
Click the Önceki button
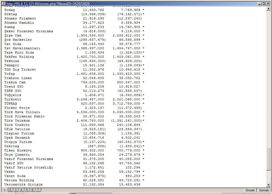pos(250,190)
